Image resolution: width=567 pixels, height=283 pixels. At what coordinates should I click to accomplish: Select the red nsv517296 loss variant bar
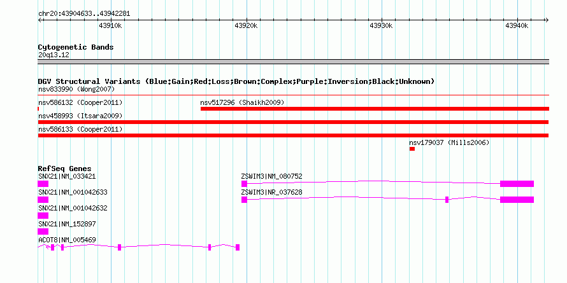pyautogui.click(x=375, y=109)
